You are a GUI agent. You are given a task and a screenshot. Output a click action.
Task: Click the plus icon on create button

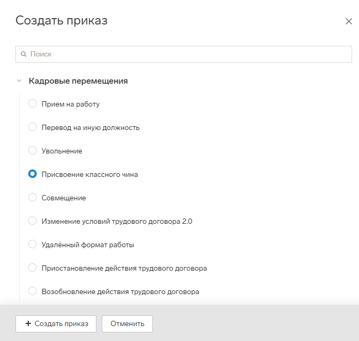tap(28, 323)
